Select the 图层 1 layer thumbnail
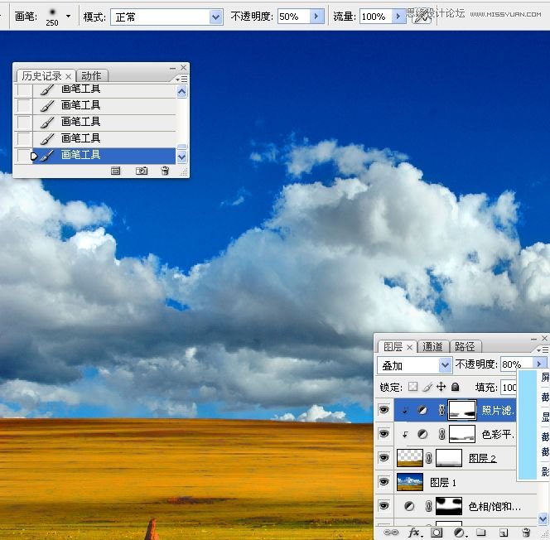The height and width of the screenshot is (540, 550). pyautogui.click(x=410, y=481)
